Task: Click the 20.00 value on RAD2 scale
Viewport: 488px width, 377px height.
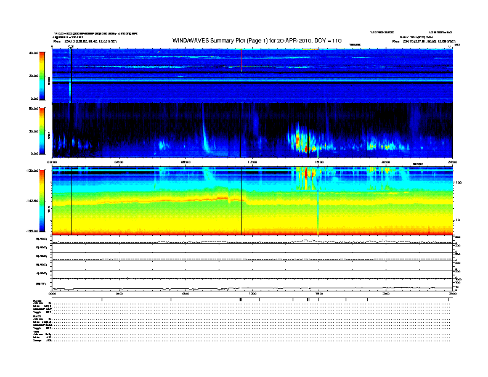Action: click(x=33, y=76)
